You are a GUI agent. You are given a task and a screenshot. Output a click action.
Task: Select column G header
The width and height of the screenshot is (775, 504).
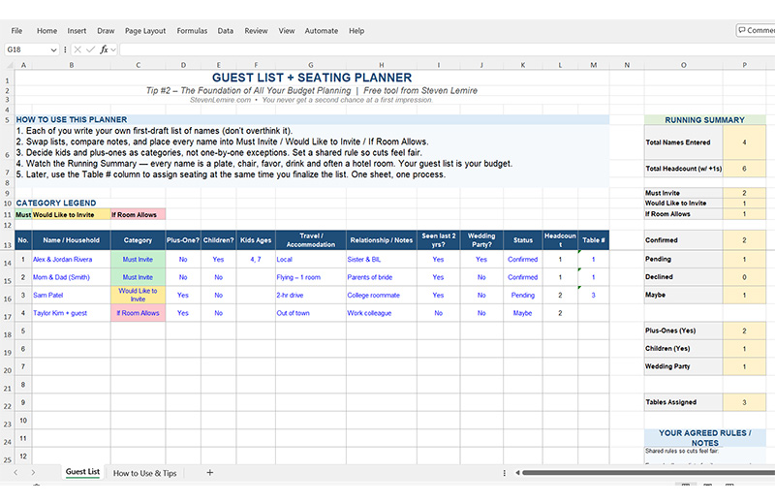coord(311,65)
